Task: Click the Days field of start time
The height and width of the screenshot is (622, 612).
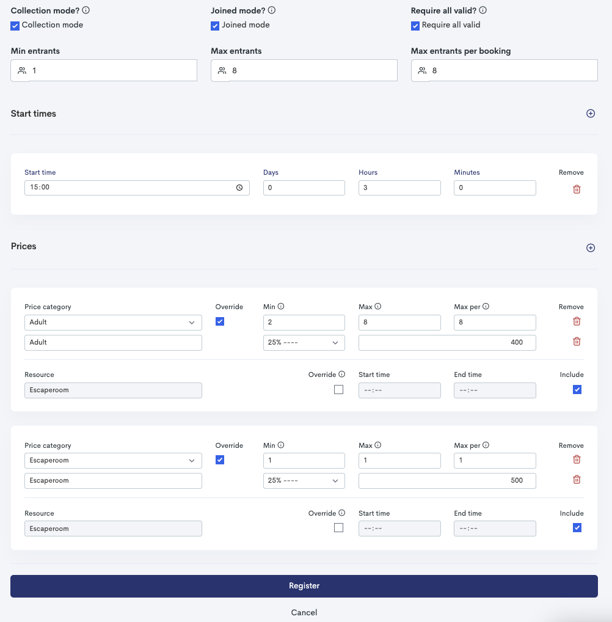Action: tap(304, 188)
